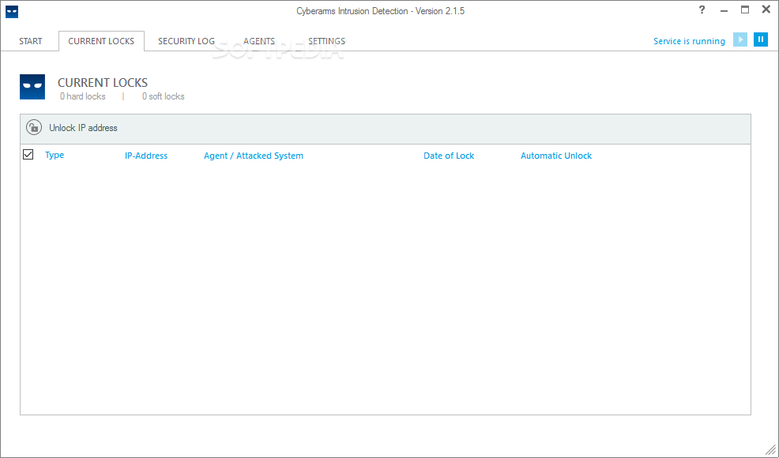This screenshot has width=779, height=458.
Task: Sort by Type column header
Action: 55,155
